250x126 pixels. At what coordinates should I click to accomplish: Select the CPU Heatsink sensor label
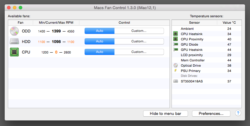tap(192, 34)
